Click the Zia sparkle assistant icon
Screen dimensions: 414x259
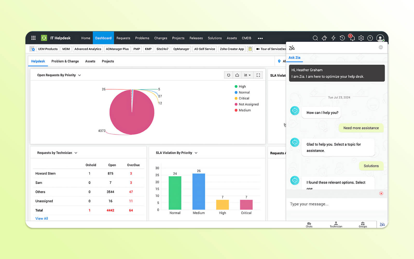(x=324, y=38)
